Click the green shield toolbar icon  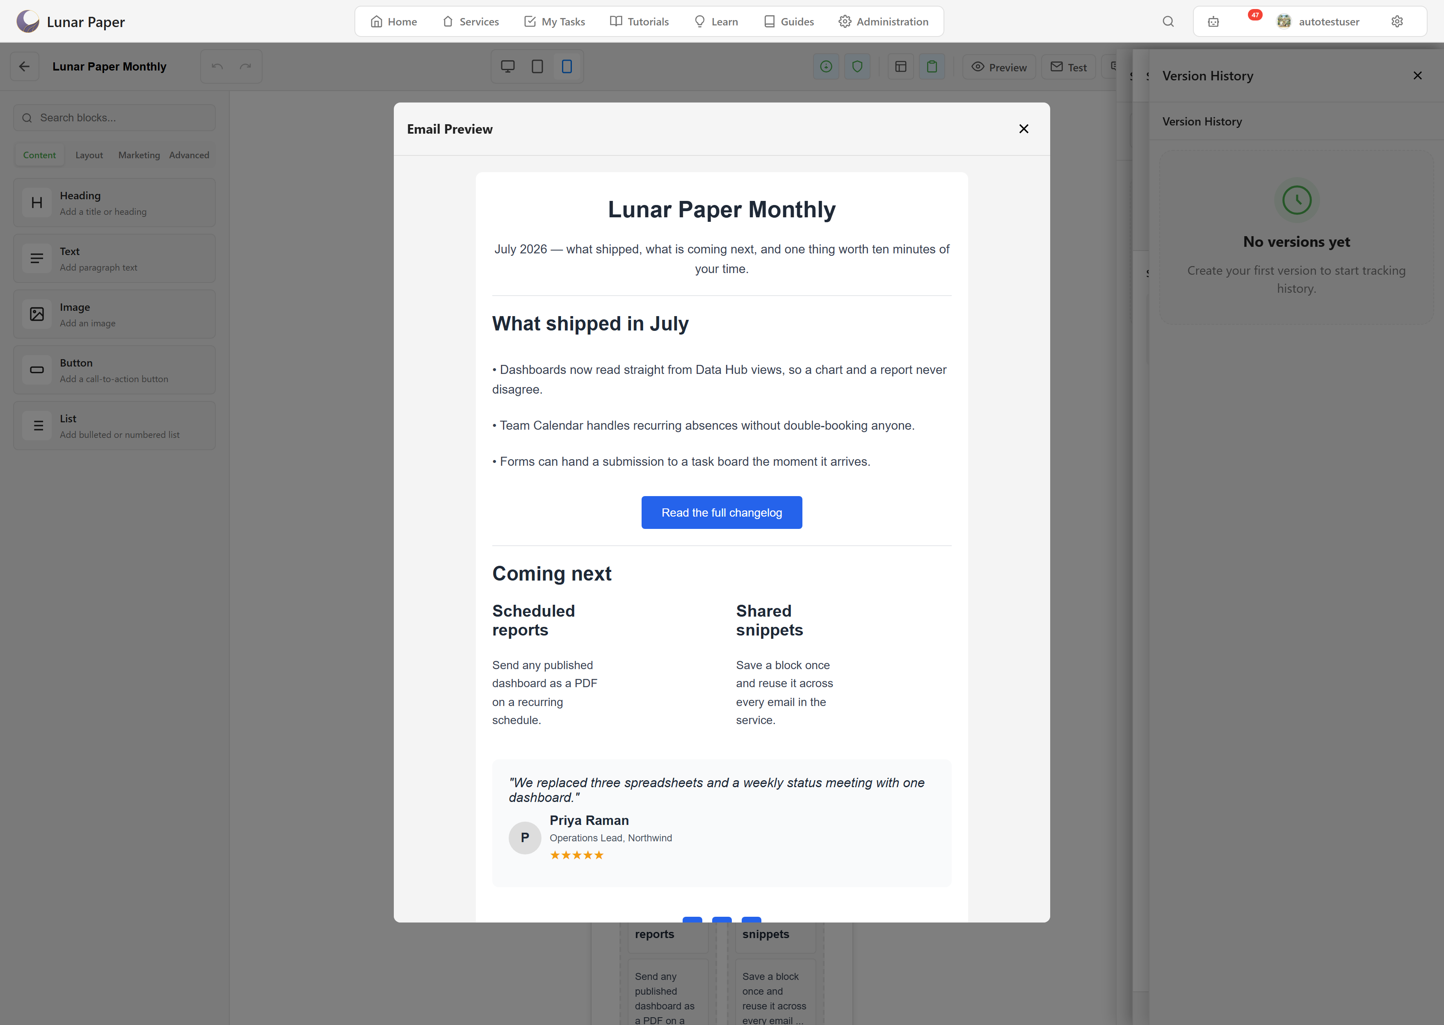pos(857,66)
